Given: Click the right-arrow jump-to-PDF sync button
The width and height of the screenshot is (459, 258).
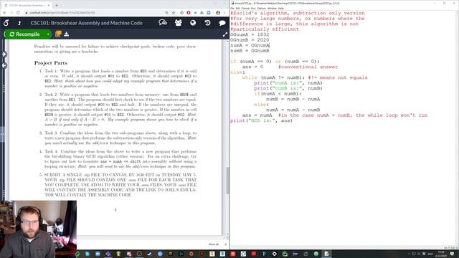Looking at the screenshot, I should coord(4,54).
